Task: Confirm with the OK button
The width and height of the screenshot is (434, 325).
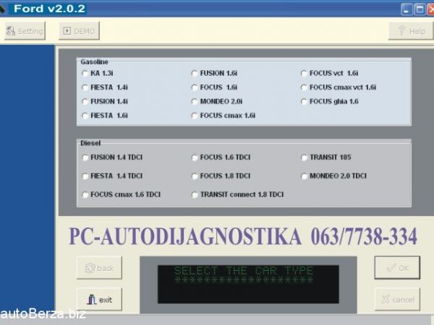Action: [397, 267]
